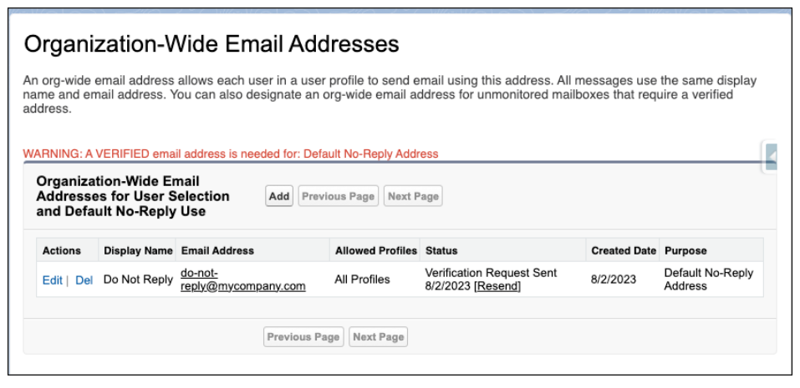The height and width of the screenshot is (388, 800).
Task: Select the Default No-Reply Address purpose cell
Action: [x=709, y=280]
